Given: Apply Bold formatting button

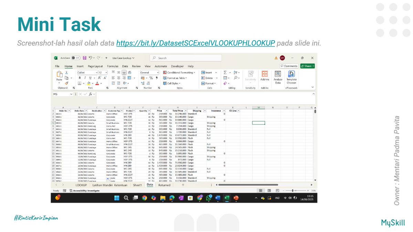Looking at the screenshot, I should pos(80,78).
